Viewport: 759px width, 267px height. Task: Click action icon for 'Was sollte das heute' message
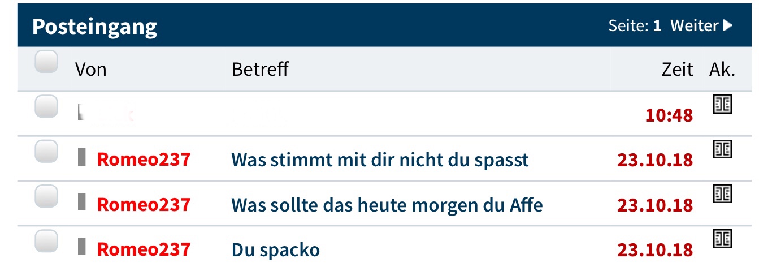722,193
